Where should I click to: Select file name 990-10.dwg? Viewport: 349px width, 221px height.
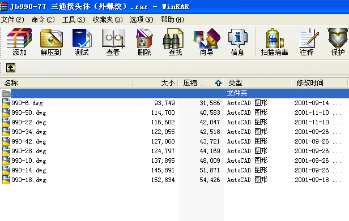29,161
